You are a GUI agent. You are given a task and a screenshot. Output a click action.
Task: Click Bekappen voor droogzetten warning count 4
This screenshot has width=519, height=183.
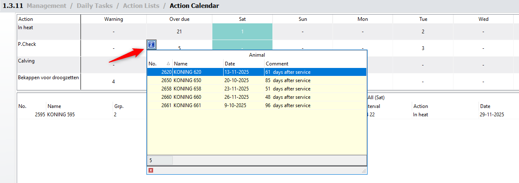(113, 82)
